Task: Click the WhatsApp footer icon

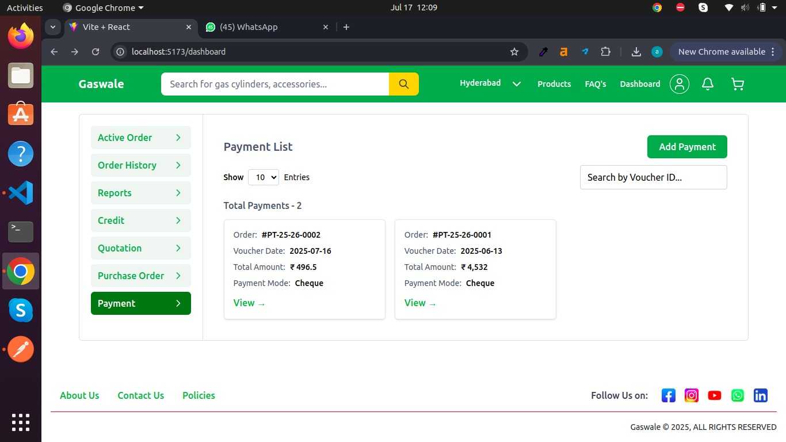Action: click(737, 395)
